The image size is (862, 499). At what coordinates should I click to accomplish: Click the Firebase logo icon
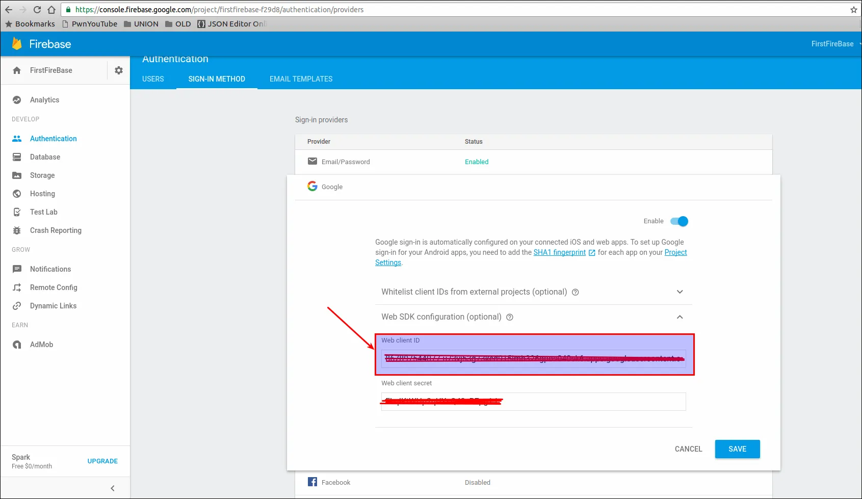pyautogui.click(x=17, y=44)
